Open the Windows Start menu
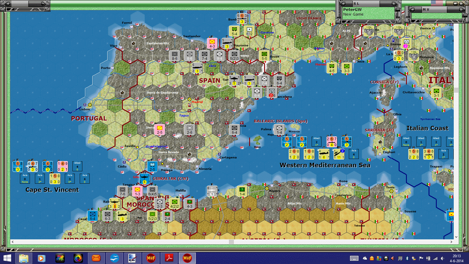This screenshot has width=469, height=264. coord(7,258)
